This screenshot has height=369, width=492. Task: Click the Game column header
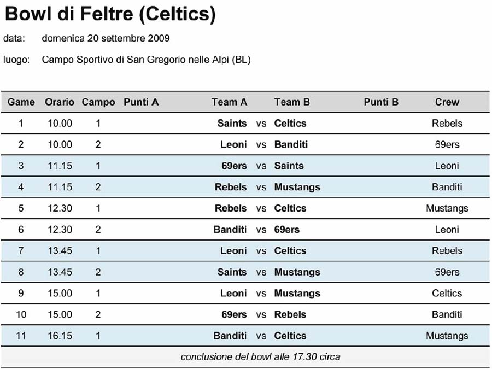pos(21,102)
